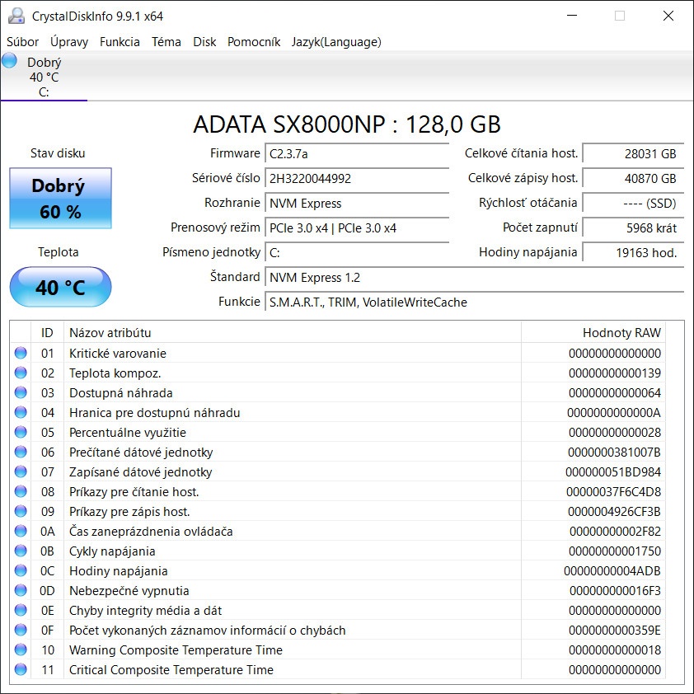
Task: Click RAW value 000000051BD984
Action: [613, 472]
